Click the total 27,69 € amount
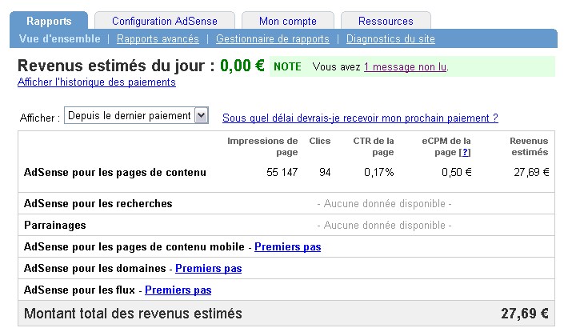 pyautogui.click(x=525, y=314)
